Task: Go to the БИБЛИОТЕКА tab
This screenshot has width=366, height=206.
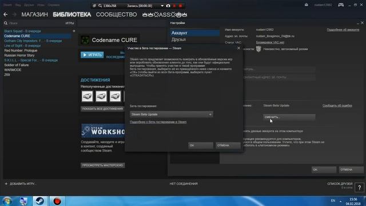Action: (x=72, y=14)
